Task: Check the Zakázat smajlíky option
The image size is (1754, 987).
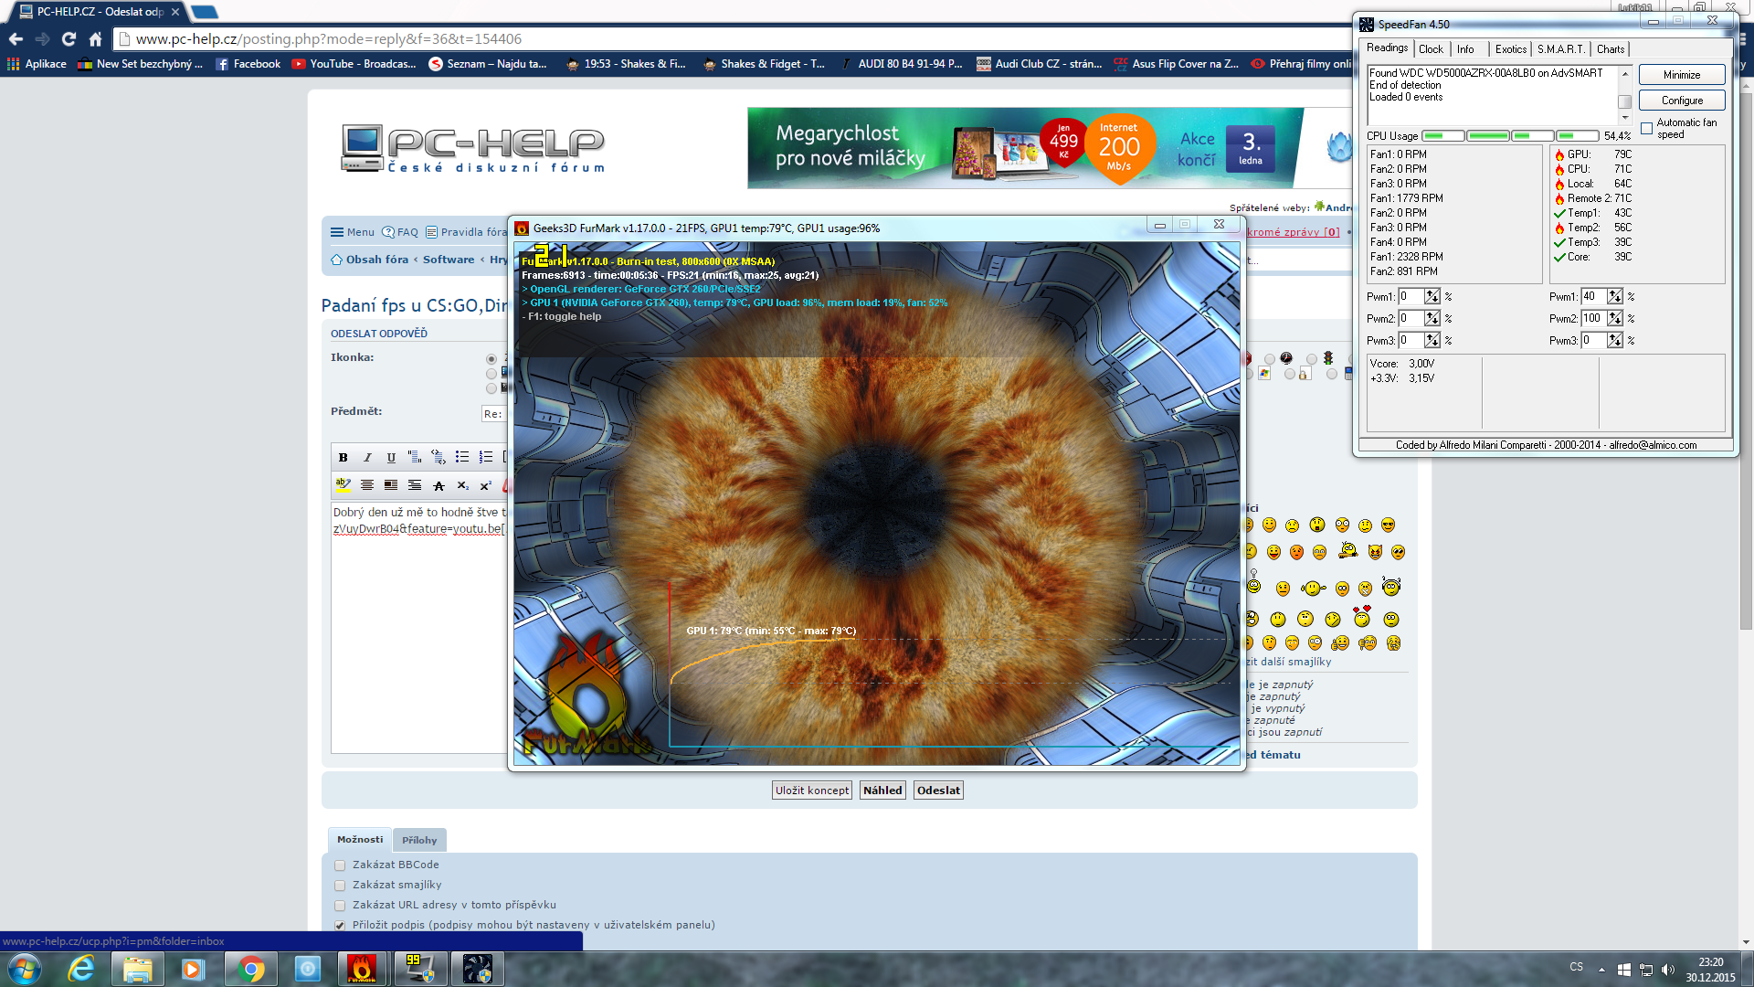Action: tap(340, 886)
